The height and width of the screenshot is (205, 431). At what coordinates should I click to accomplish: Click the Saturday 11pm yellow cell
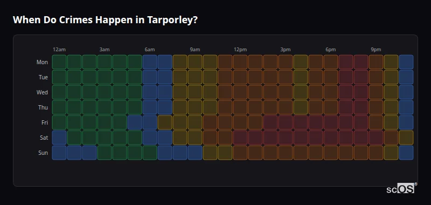tap(406, 138)
